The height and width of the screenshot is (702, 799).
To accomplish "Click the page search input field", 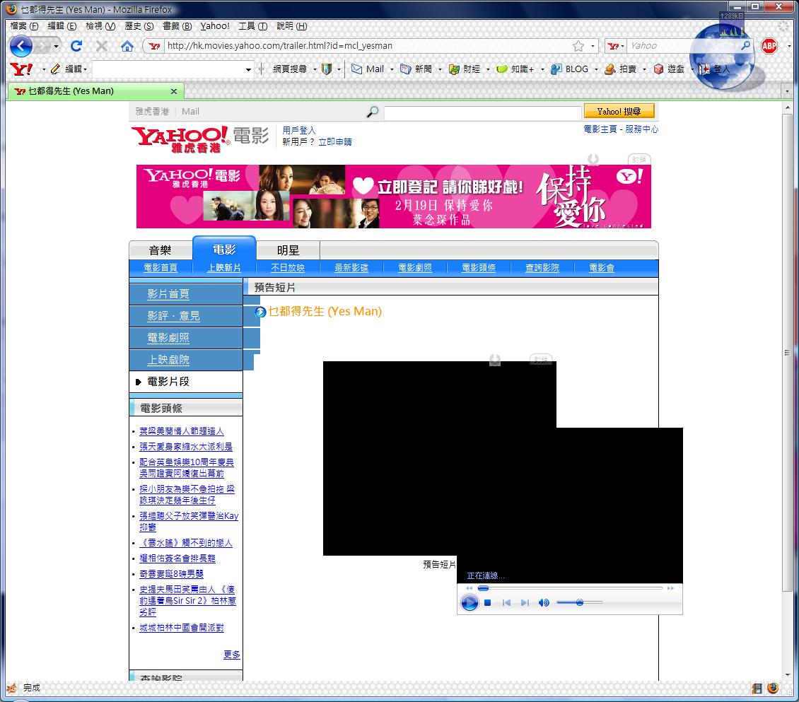I will click(482, 112).
